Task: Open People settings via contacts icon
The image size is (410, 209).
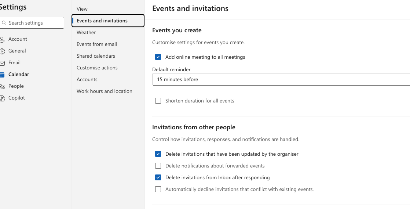Action: click(x=2, y=86)
